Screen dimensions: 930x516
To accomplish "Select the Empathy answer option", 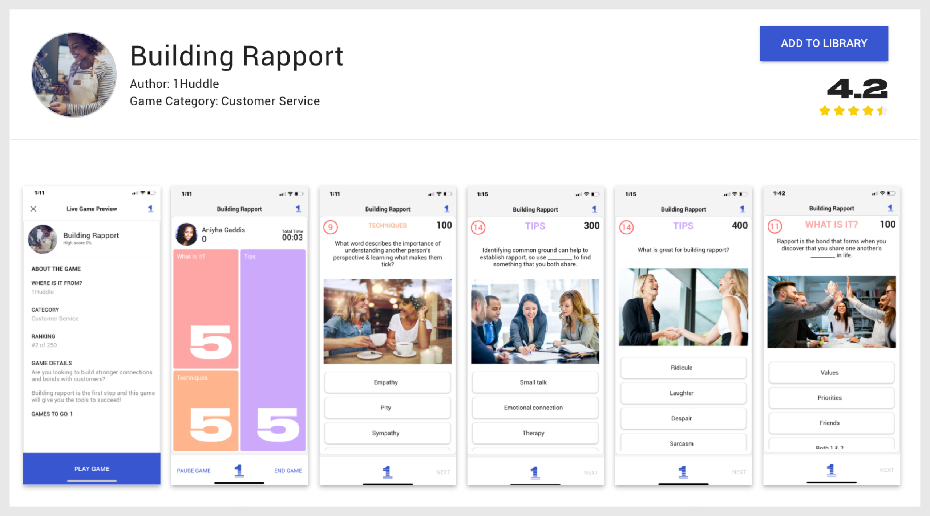I will coord(387,382).
